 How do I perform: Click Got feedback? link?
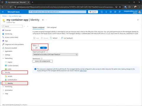(67, 38)
